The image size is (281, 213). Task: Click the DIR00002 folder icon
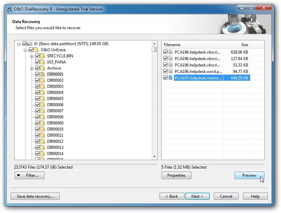(42, 80)
